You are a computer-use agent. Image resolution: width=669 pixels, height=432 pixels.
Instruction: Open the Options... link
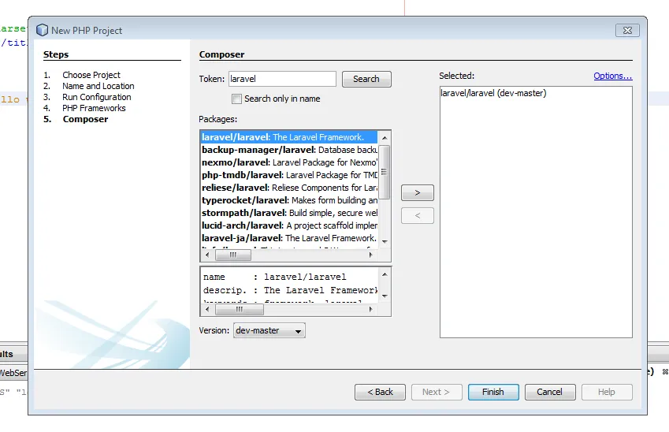click(613, 76)
